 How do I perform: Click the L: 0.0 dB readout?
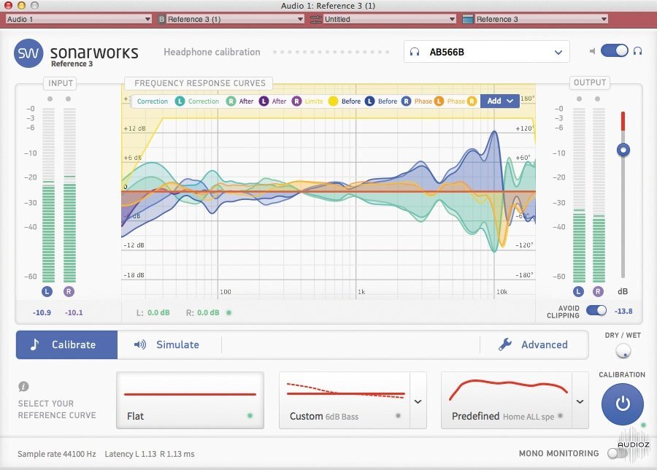pos(153,312)
